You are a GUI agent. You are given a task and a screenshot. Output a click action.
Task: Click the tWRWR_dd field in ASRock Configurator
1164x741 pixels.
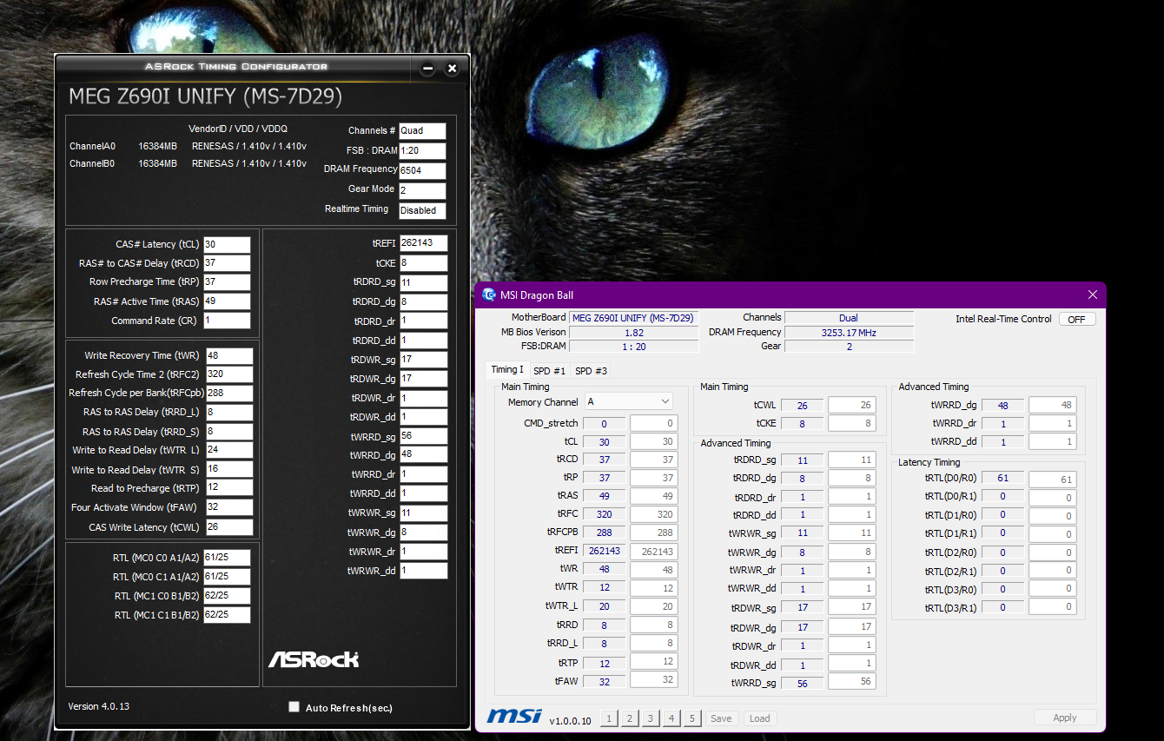pos(424,571)
